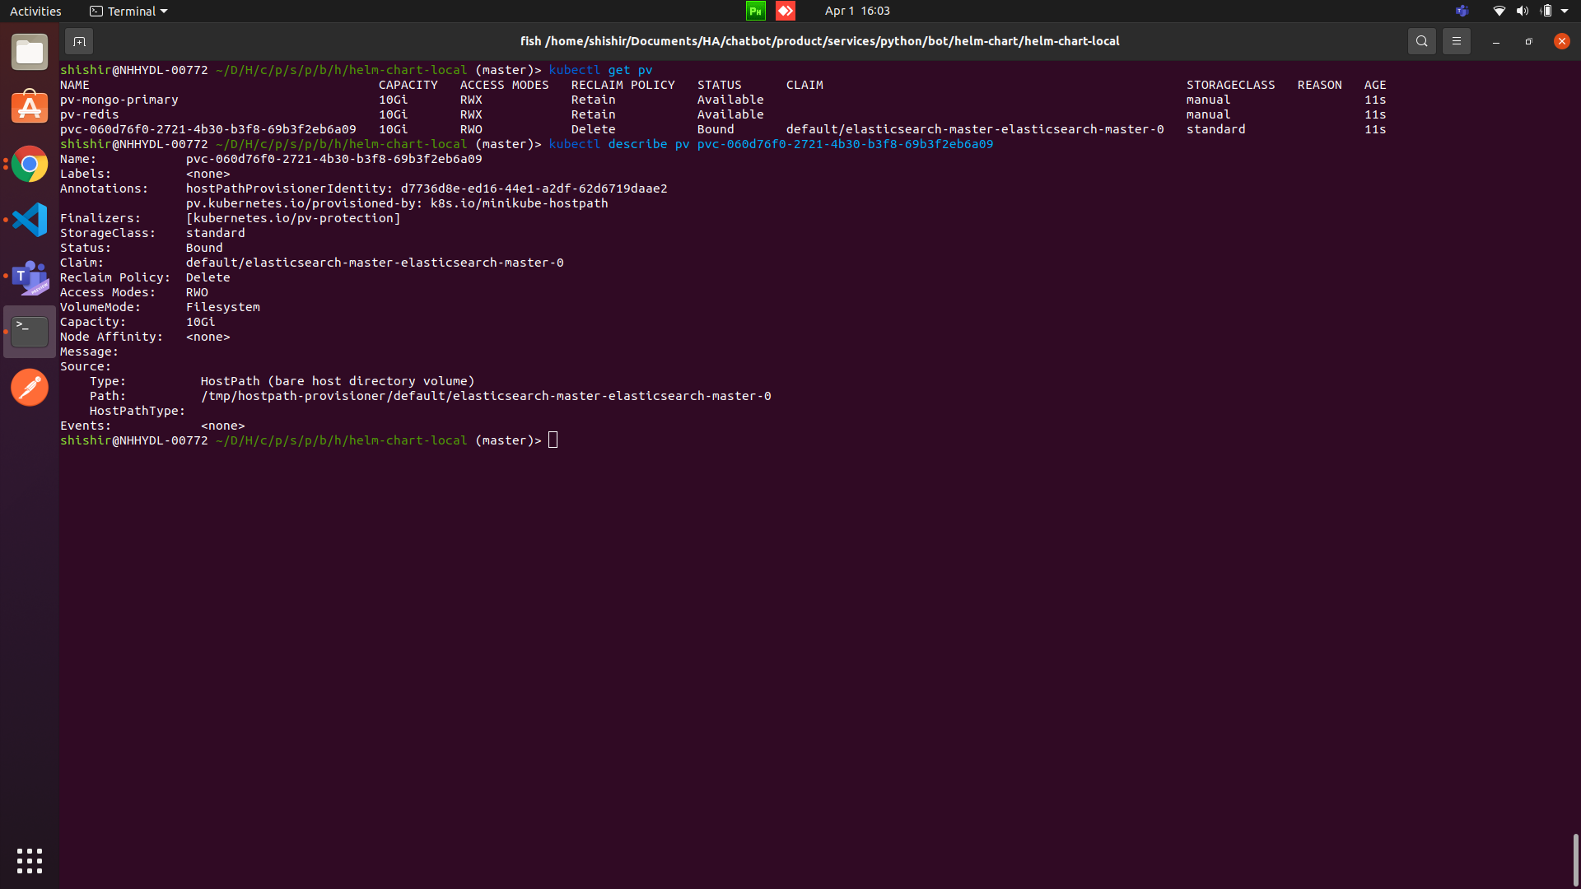Click the new terminal tab icon
This screenshot has height=889, width=1581.
click(x=79, y=41)
